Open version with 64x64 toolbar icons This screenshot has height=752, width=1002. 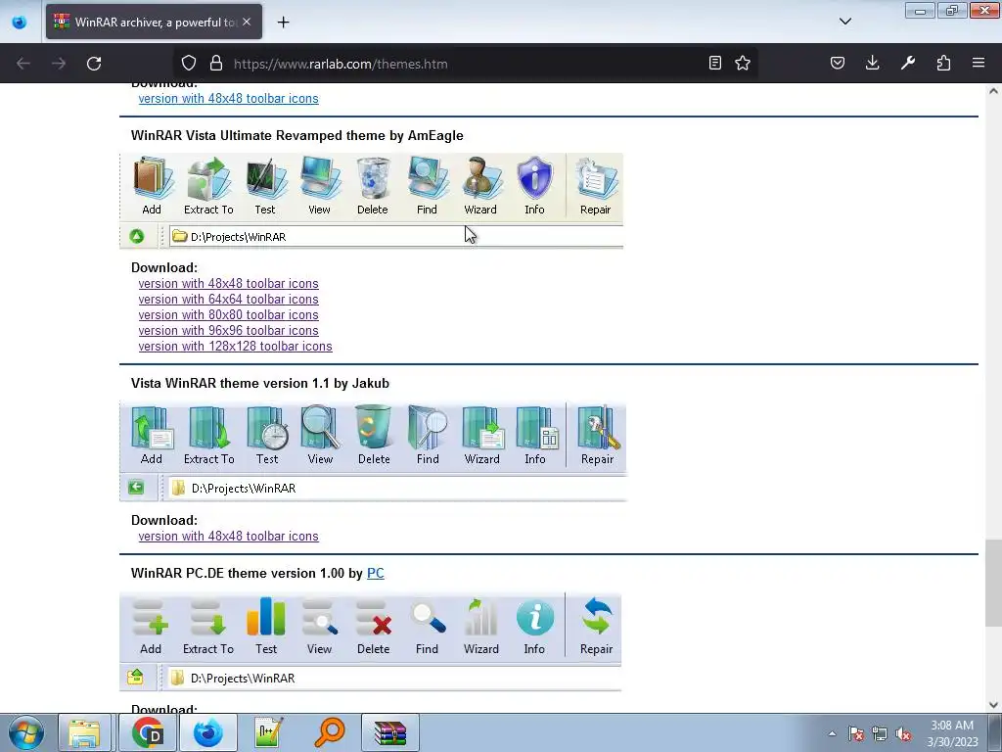tap(228, 300)
